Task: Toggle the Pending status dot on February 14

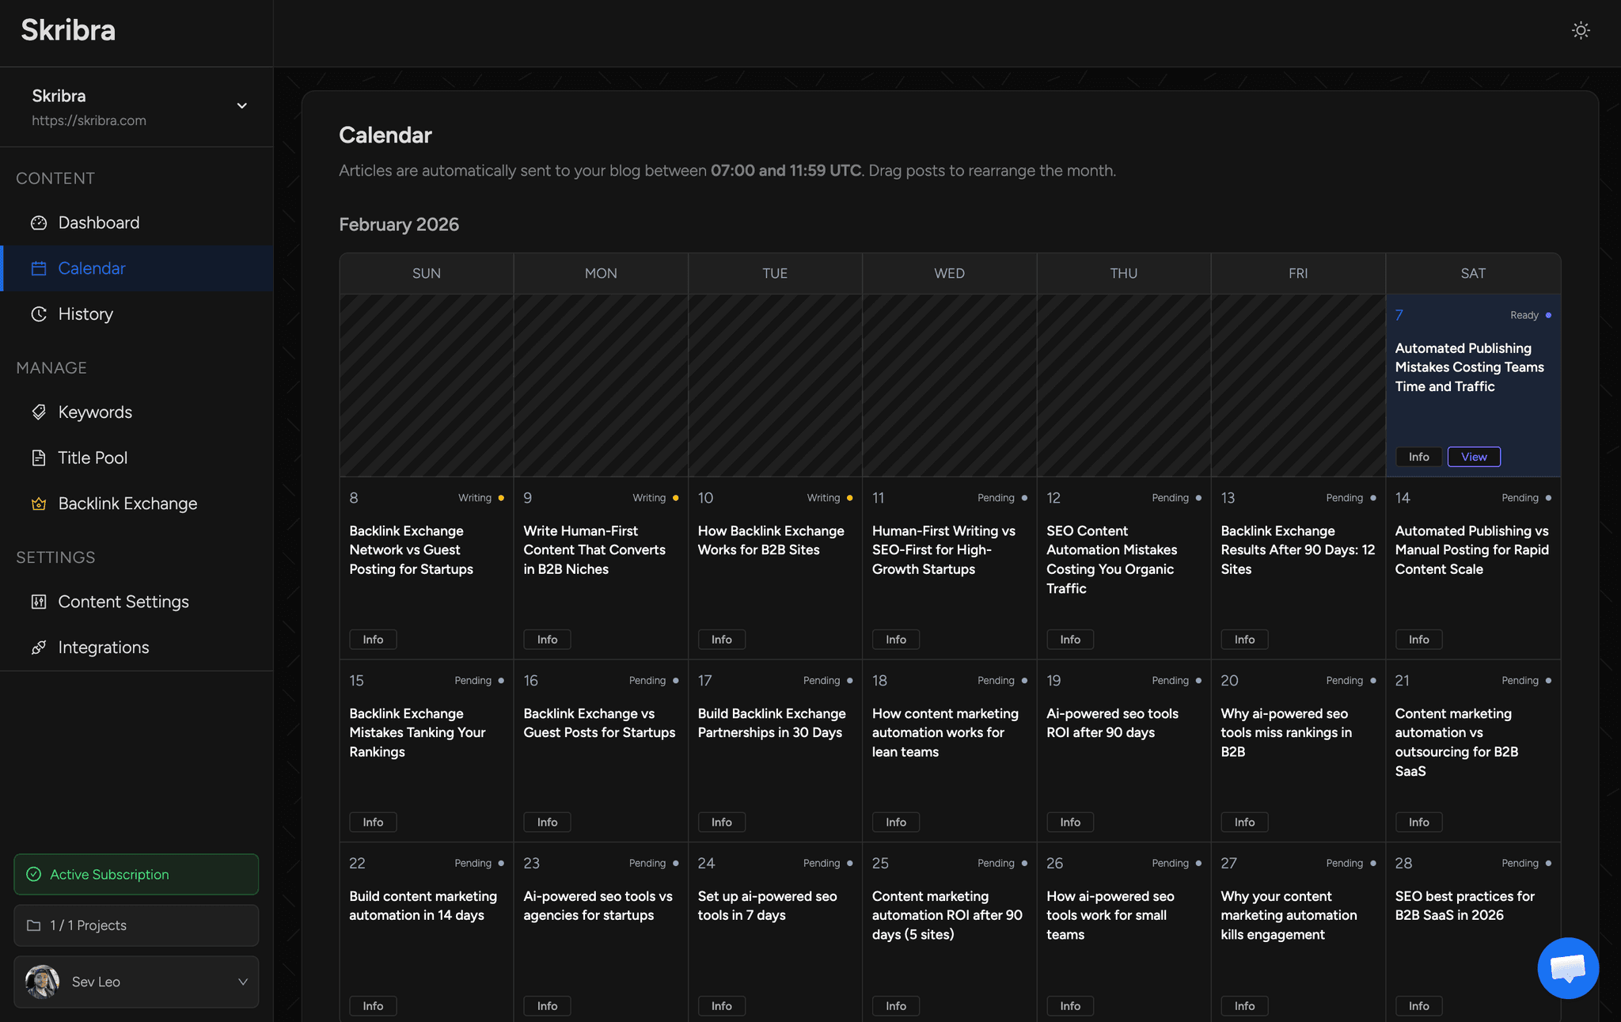Action: point(1547,497)
